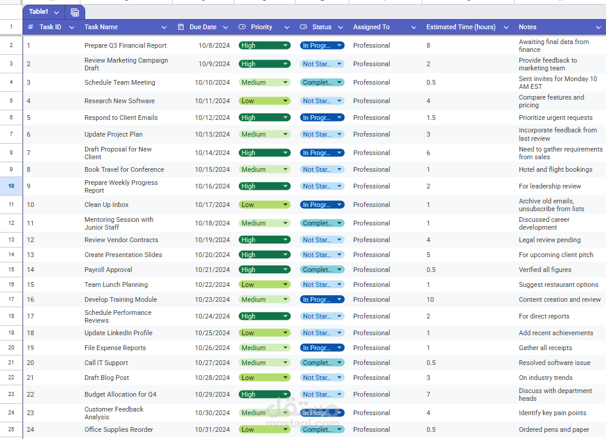Select row header 10
606x439 pixels.
[x=11, y=186]
